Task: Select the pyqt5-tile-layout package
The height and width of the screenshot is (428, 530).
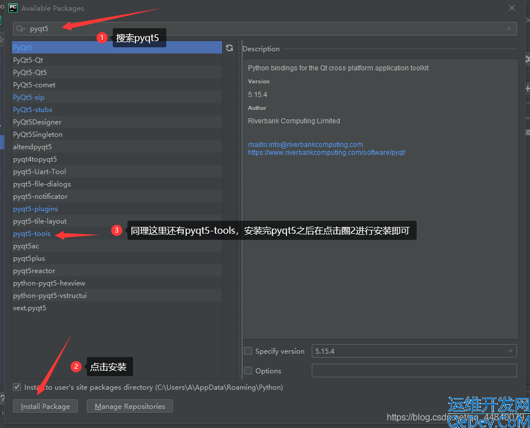Action: point(117,221)
